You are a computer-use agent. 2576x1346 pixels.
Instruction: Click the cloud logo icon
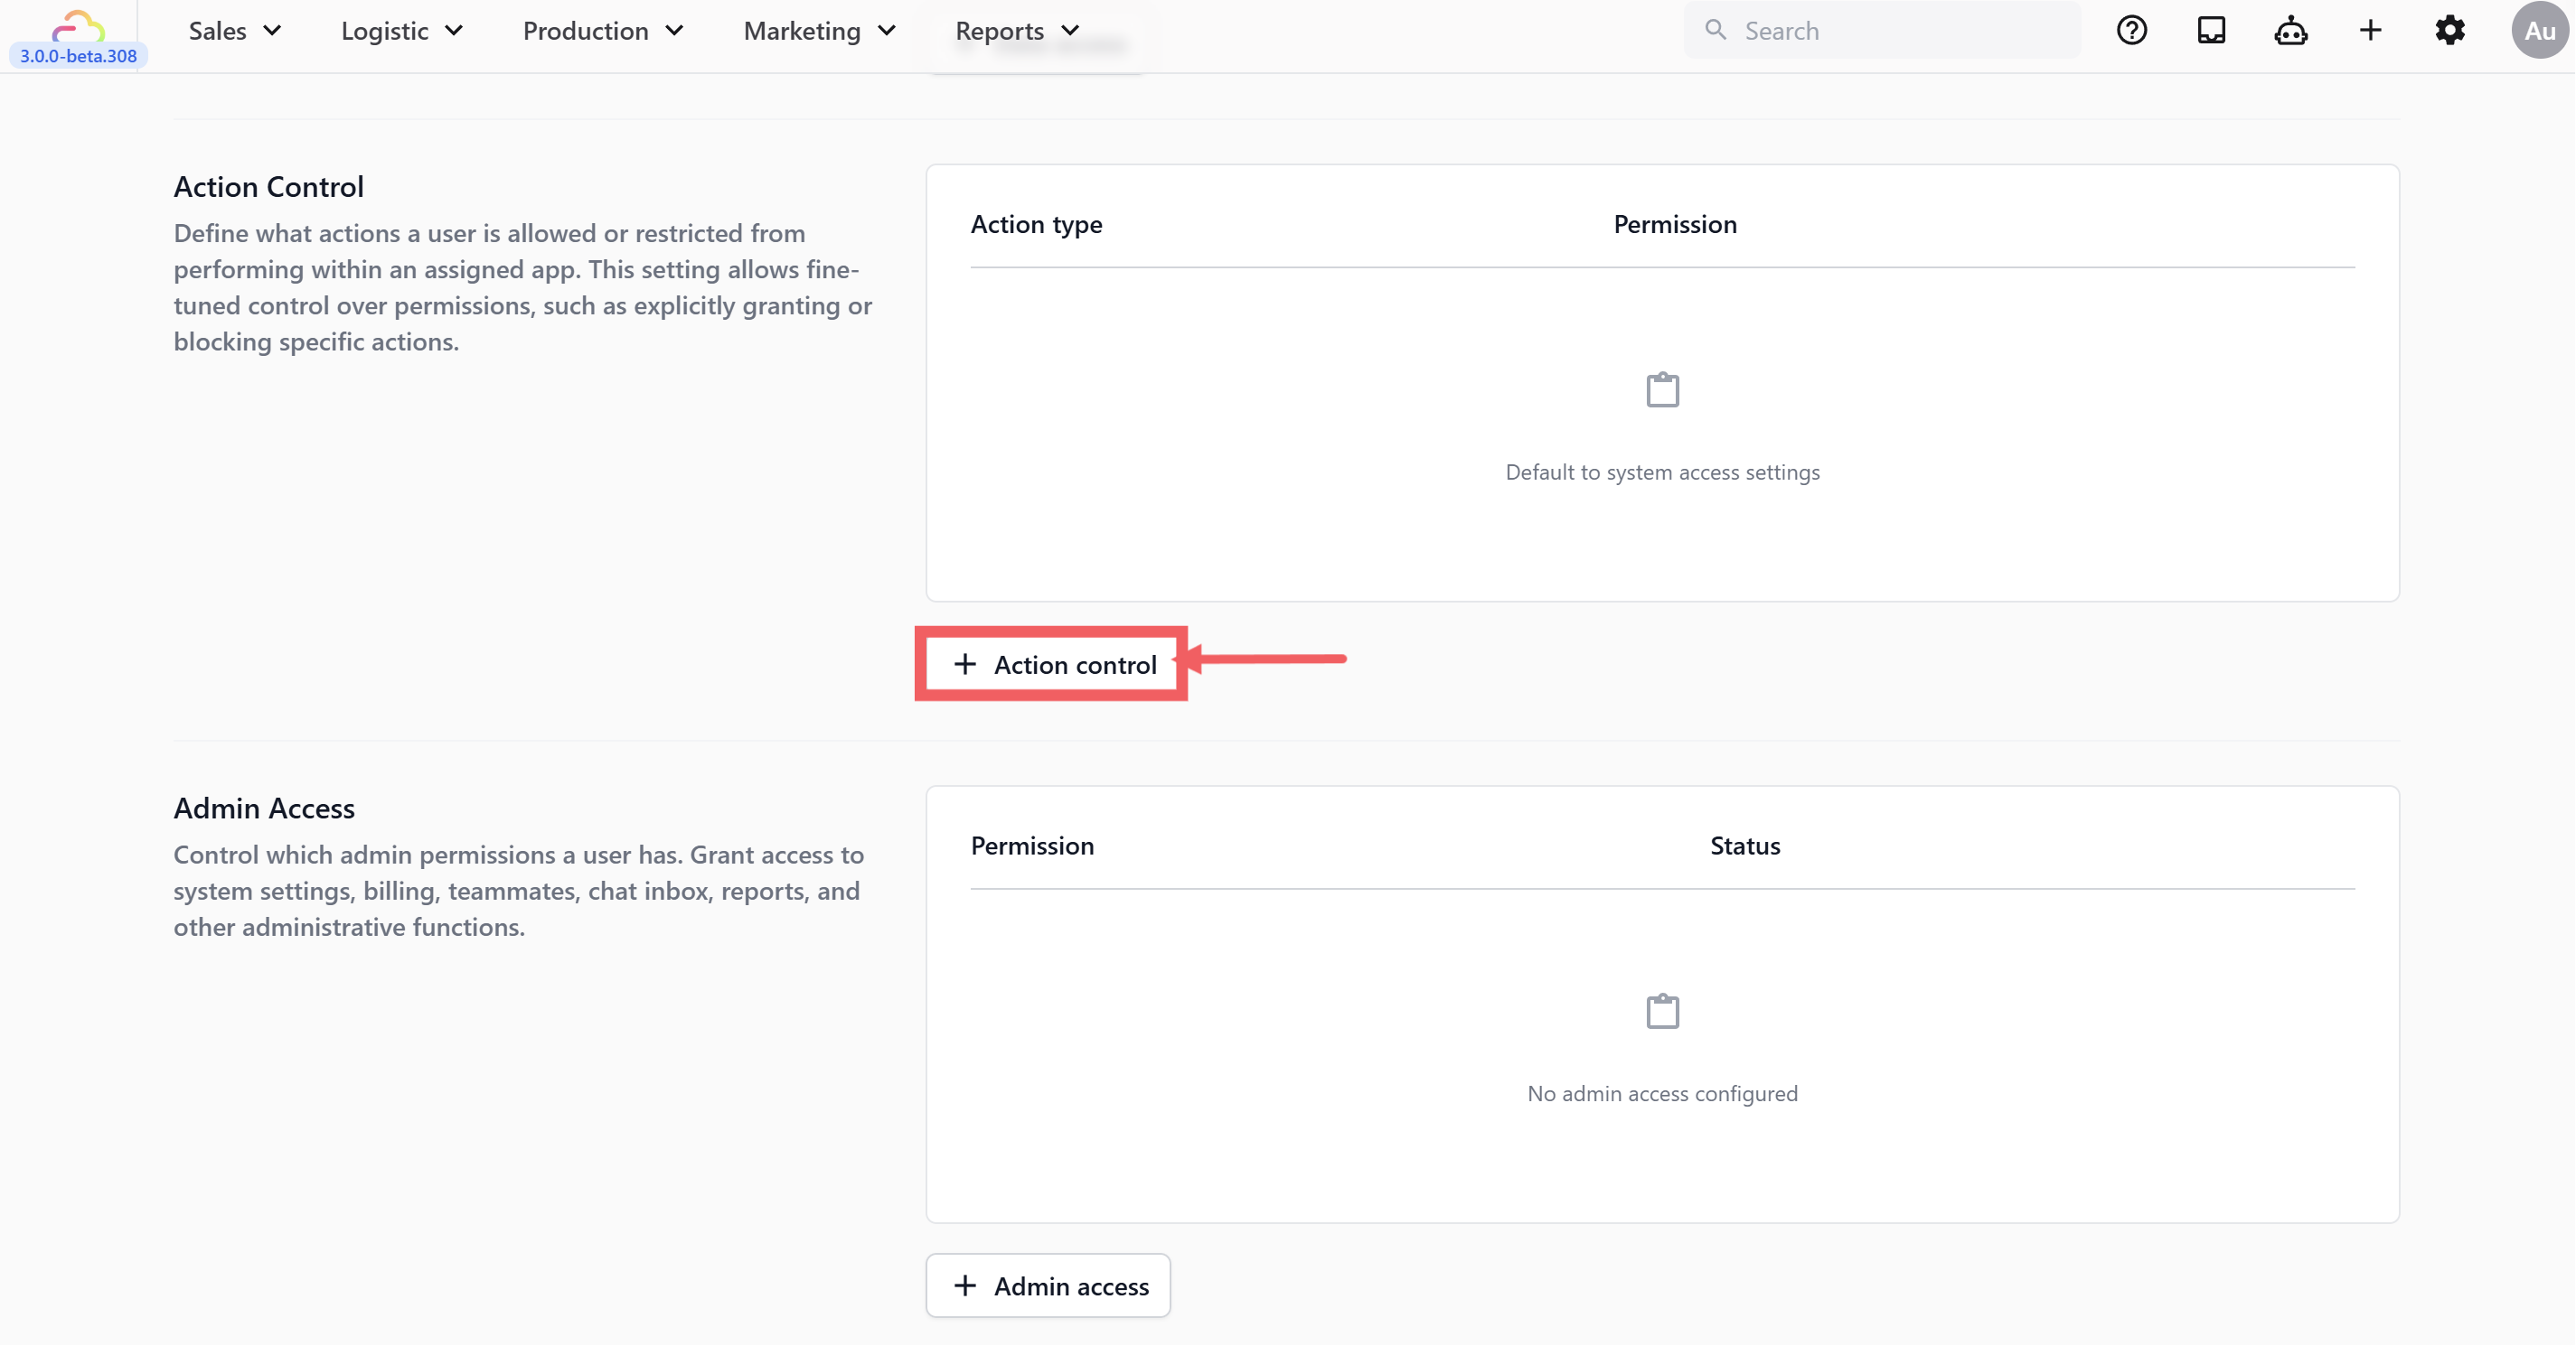pyautogui.click(x=78, y=24)
